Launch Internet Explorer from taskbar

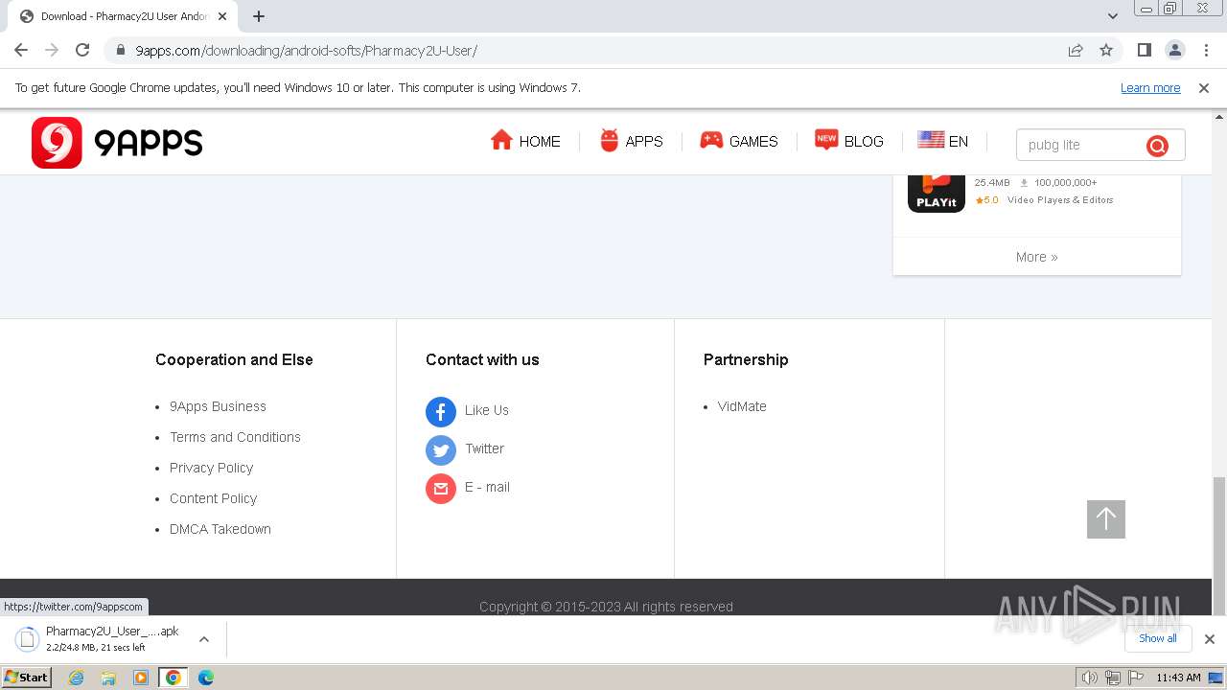pos(77,678)
